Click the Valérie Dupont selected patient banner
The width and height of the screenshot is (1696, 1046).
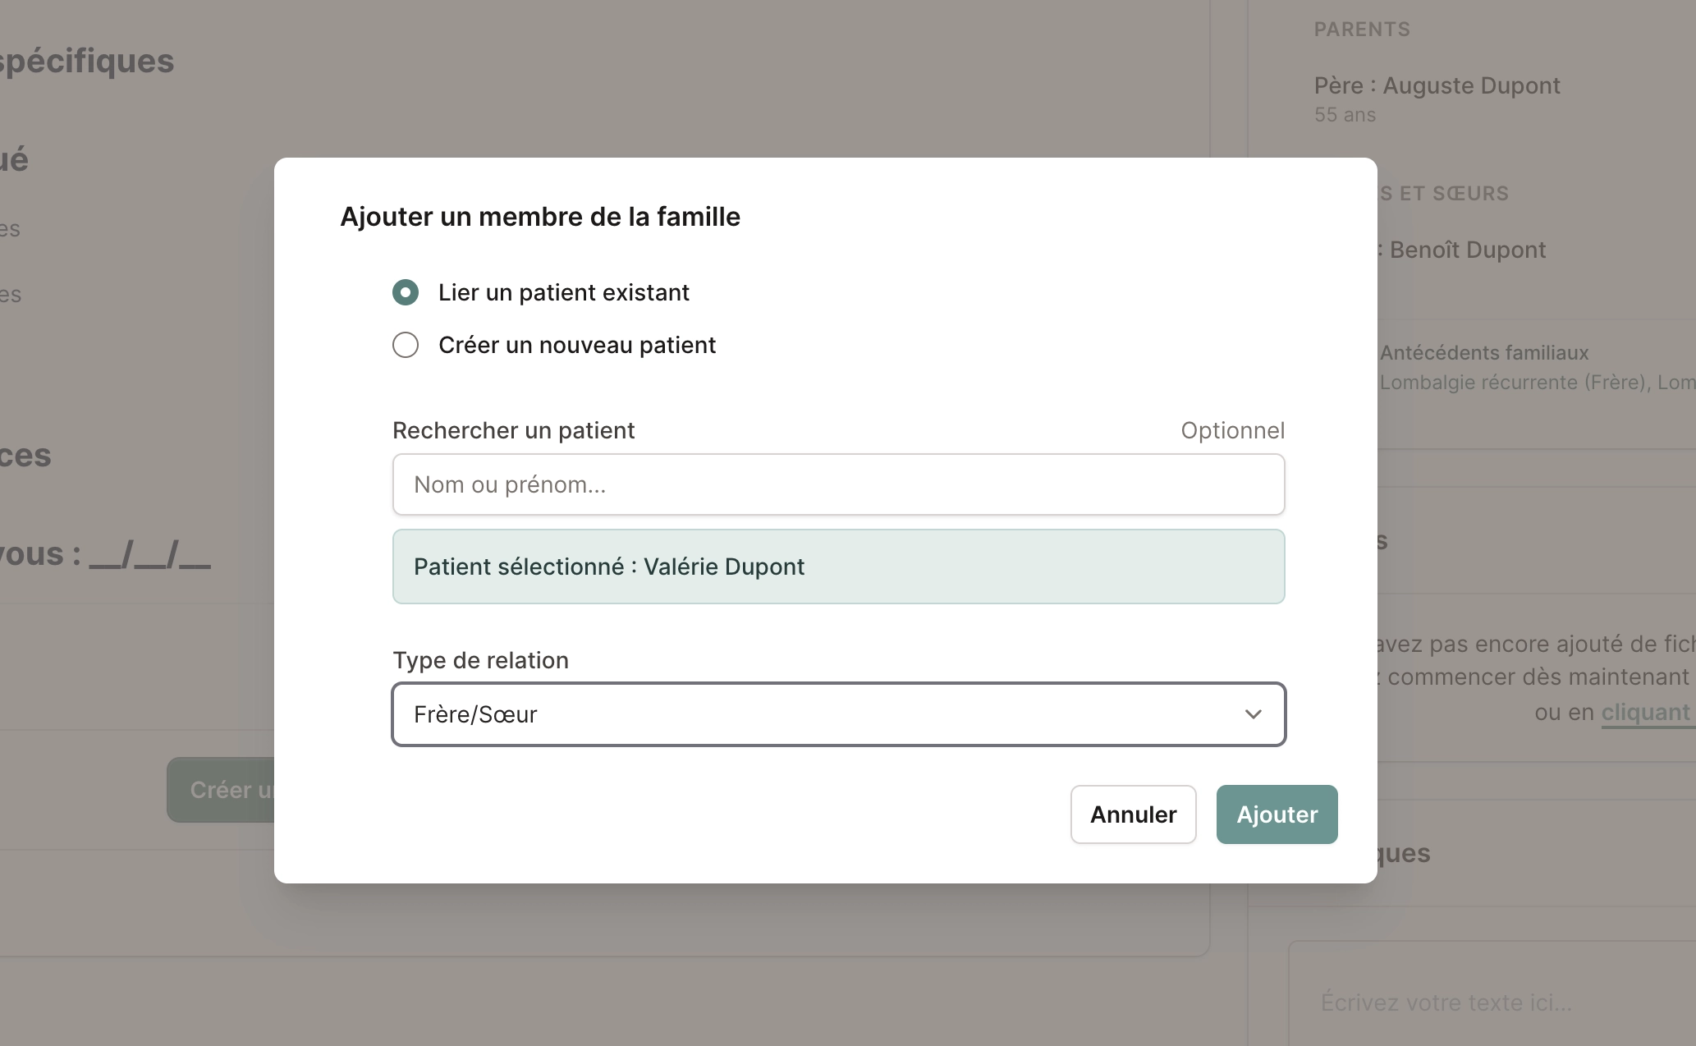[837, 567]
